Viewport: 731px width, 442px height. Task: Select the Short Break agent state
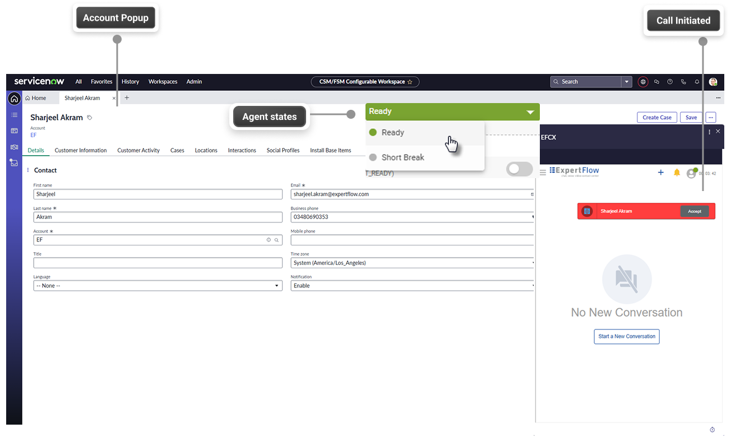pyautogui.click(x=402, y=157)
